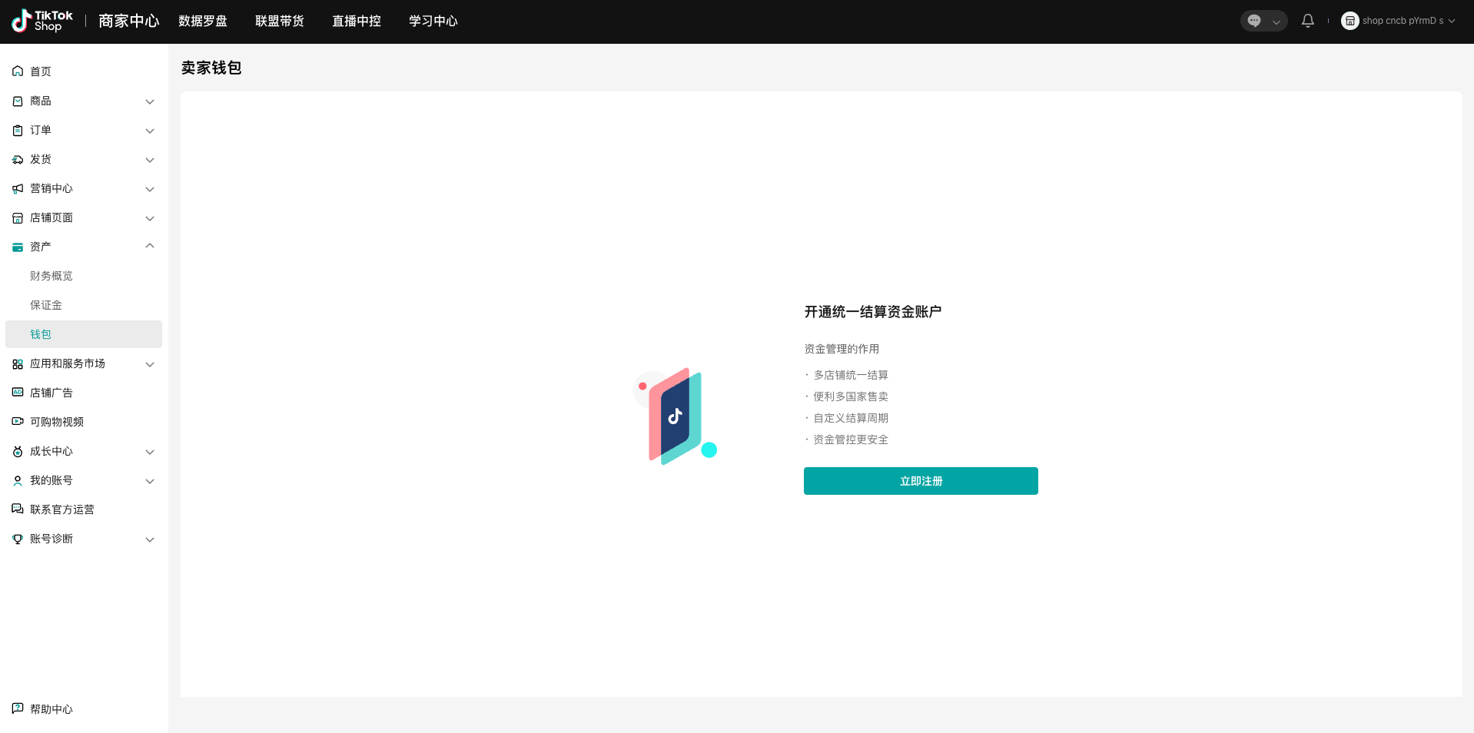Click the chat message bubble icon
Image resolution: width=1474 pixels, height=733 pixels.
click(x=1254, y=21)
